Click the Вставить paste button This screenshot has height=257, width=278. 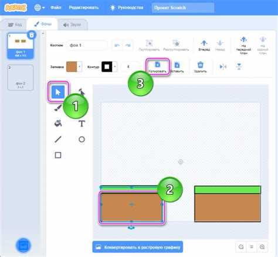tap(177, 67)
